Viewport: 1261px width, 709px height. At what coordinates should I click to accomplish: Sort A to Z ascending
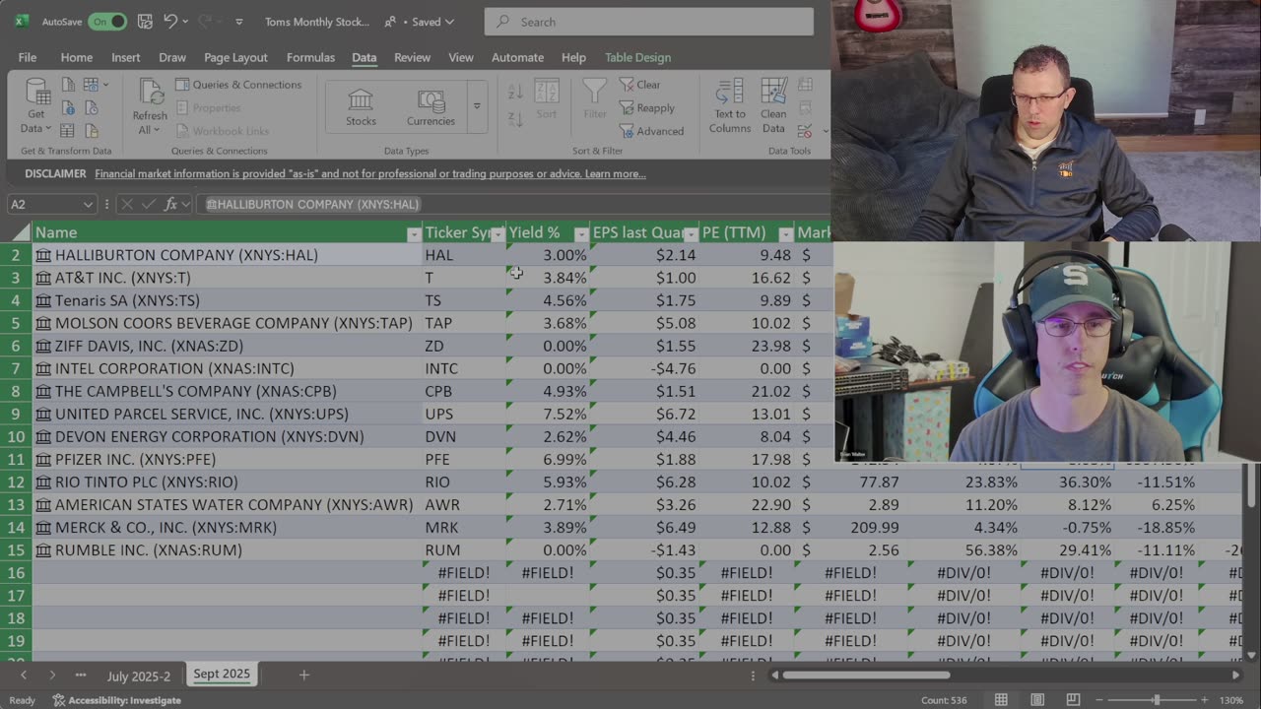click(x=515, y=92)
